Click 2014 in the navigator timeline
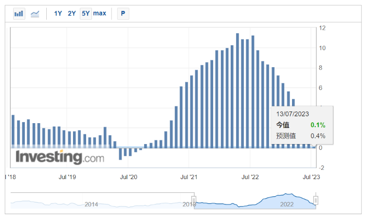The height and width of the screenshot is (220, 365). coord(91,204)
